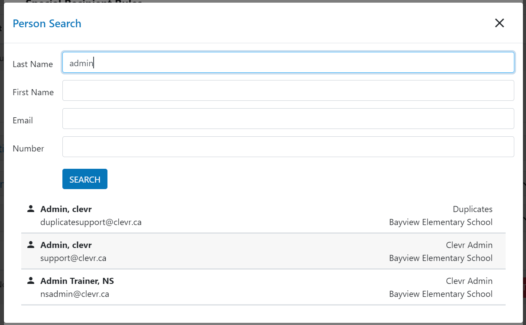Viewport: 526px width, 325px height.
Task: Click into the Email input field
Action: point(288,119)
